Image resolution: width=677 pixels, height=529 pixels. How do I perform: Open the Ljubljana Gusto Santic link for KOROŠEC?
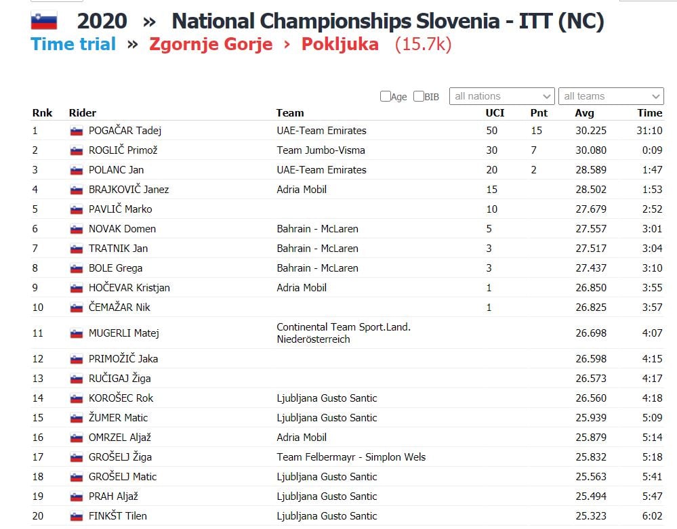coord(327,398)
